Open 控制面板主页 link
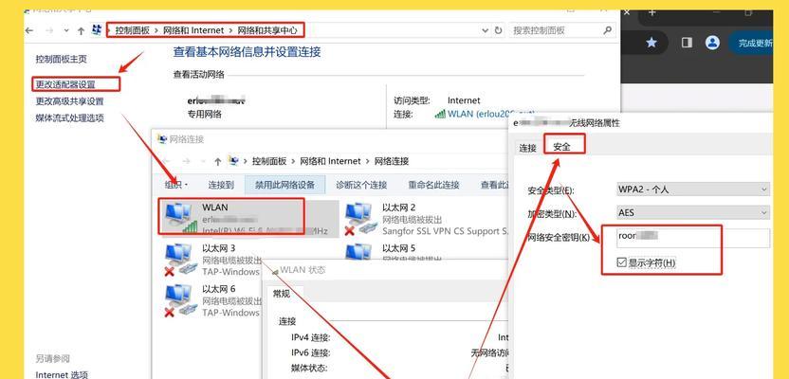This screenshot has height=379, width=789. tap(61, 59)
